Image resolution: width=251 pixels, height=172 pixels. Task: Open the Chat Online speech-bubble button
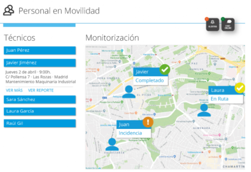click(x=228, y=25)
